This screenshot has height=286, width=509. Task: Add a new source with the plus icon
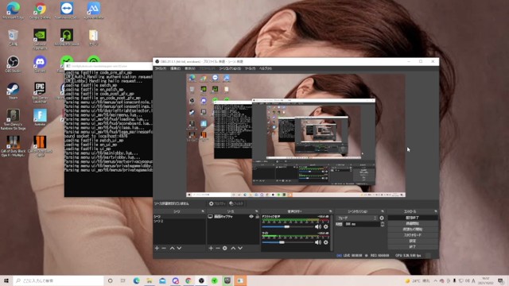coord(211,248)
